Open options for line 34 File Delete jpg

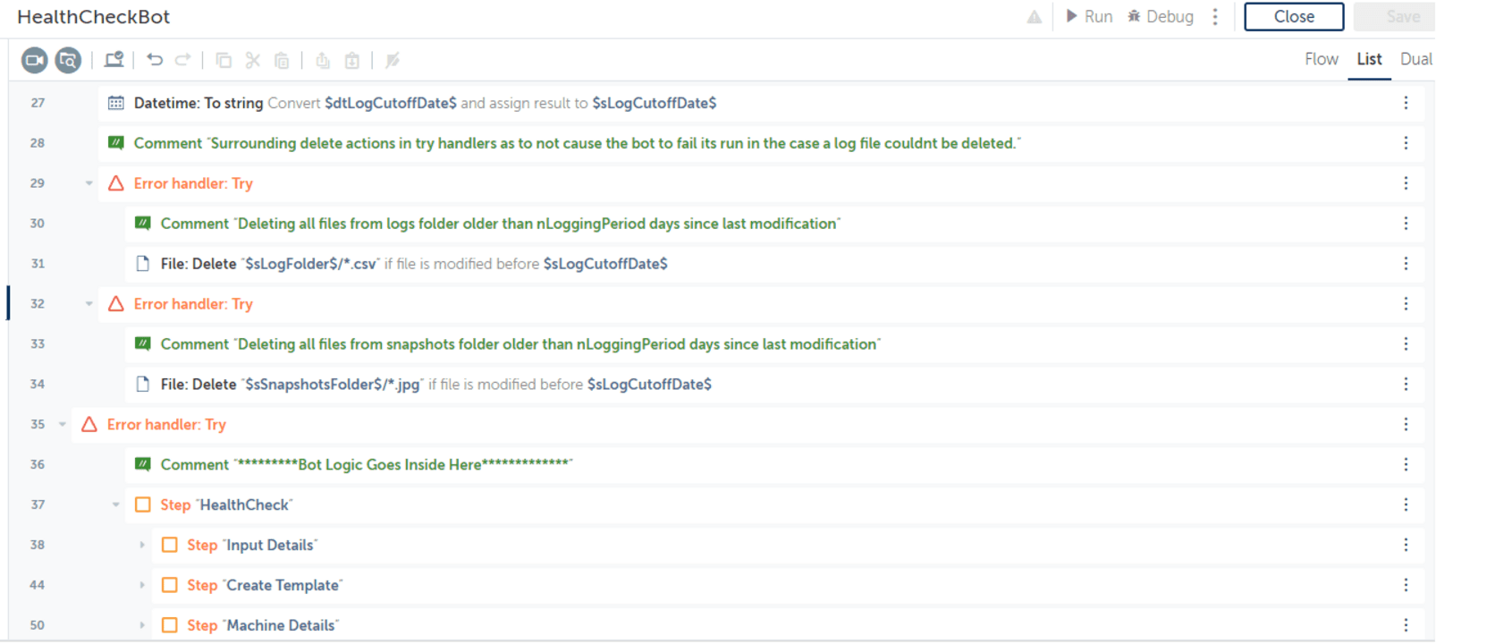1406,385
